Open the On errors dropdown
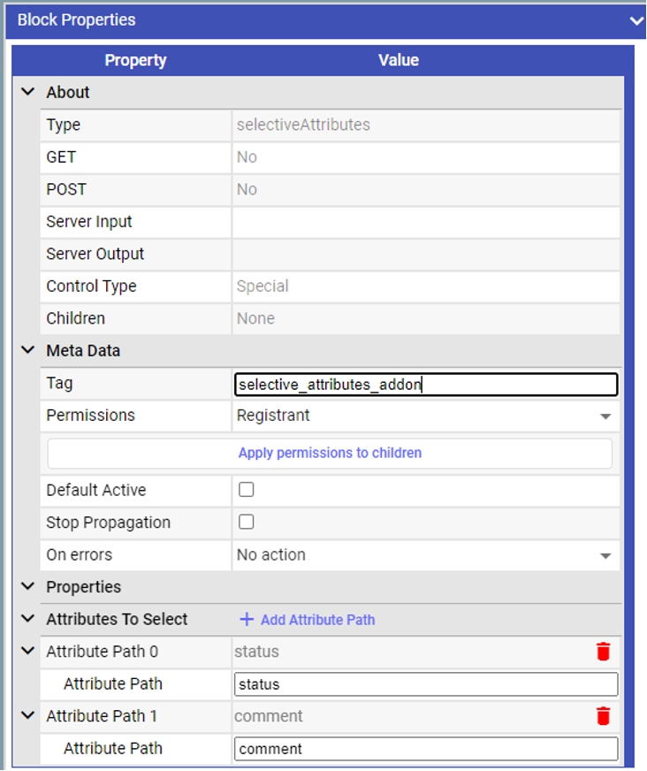The image size is (647, 771). [605, 555]
